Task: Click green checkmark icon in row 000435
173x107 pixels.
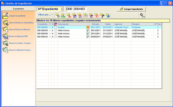Action: click(88, 30)
